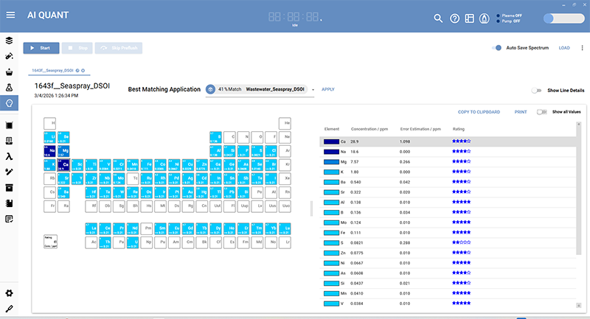Click the eye icon beside 41 % Match
The height and width of the screenshot is (319, 590).
[211, 89]
